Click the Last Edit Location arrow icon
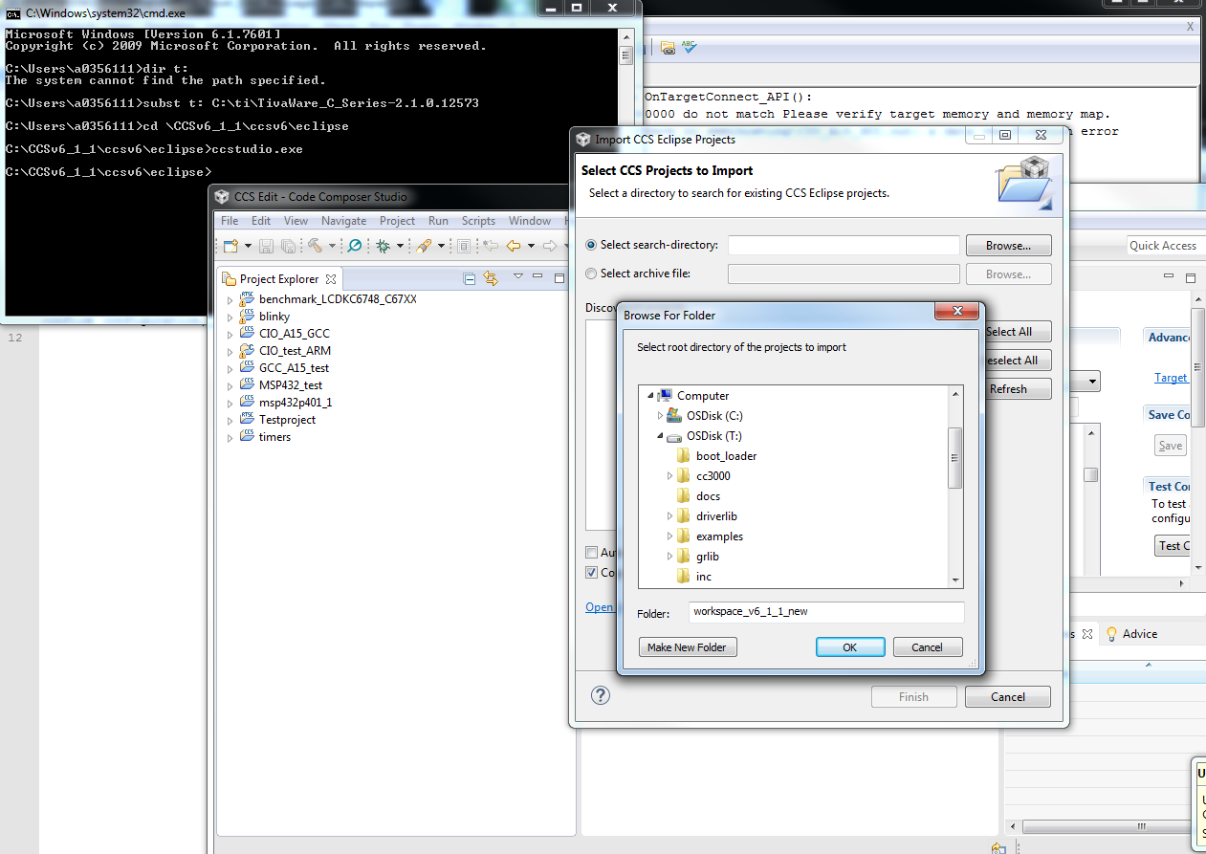The width and height of the screenshot is (1206, 854). (x=491, y=246)
